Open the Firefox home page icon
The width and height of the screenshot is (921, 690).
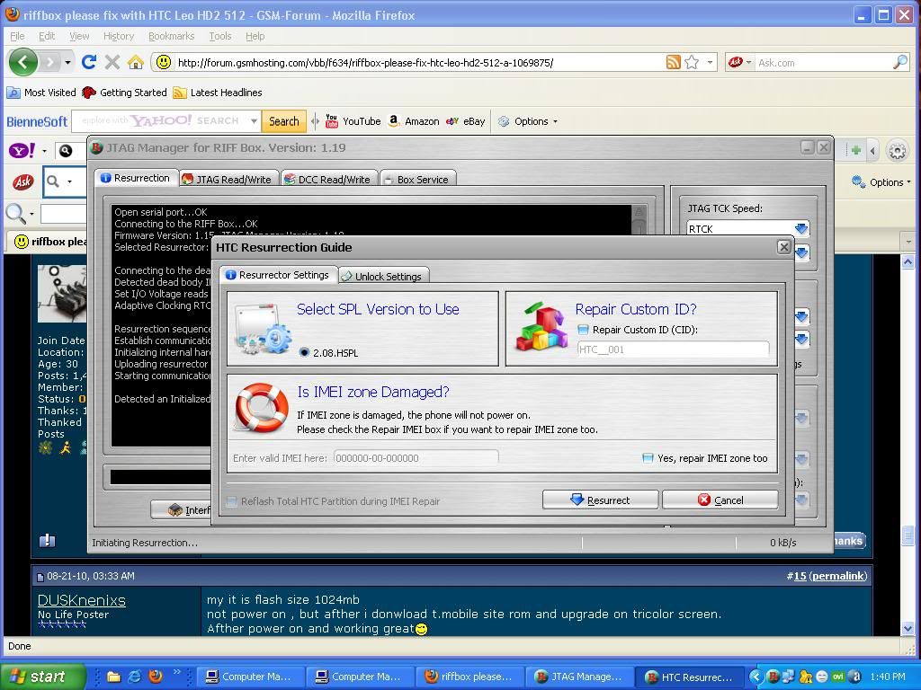[x=136, y=62]
